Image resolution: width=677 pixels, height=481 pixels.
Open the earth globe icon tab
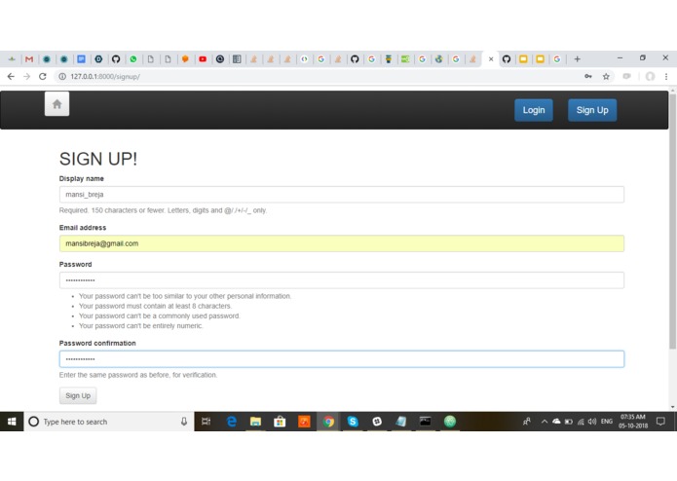click(x=438, y=59)
